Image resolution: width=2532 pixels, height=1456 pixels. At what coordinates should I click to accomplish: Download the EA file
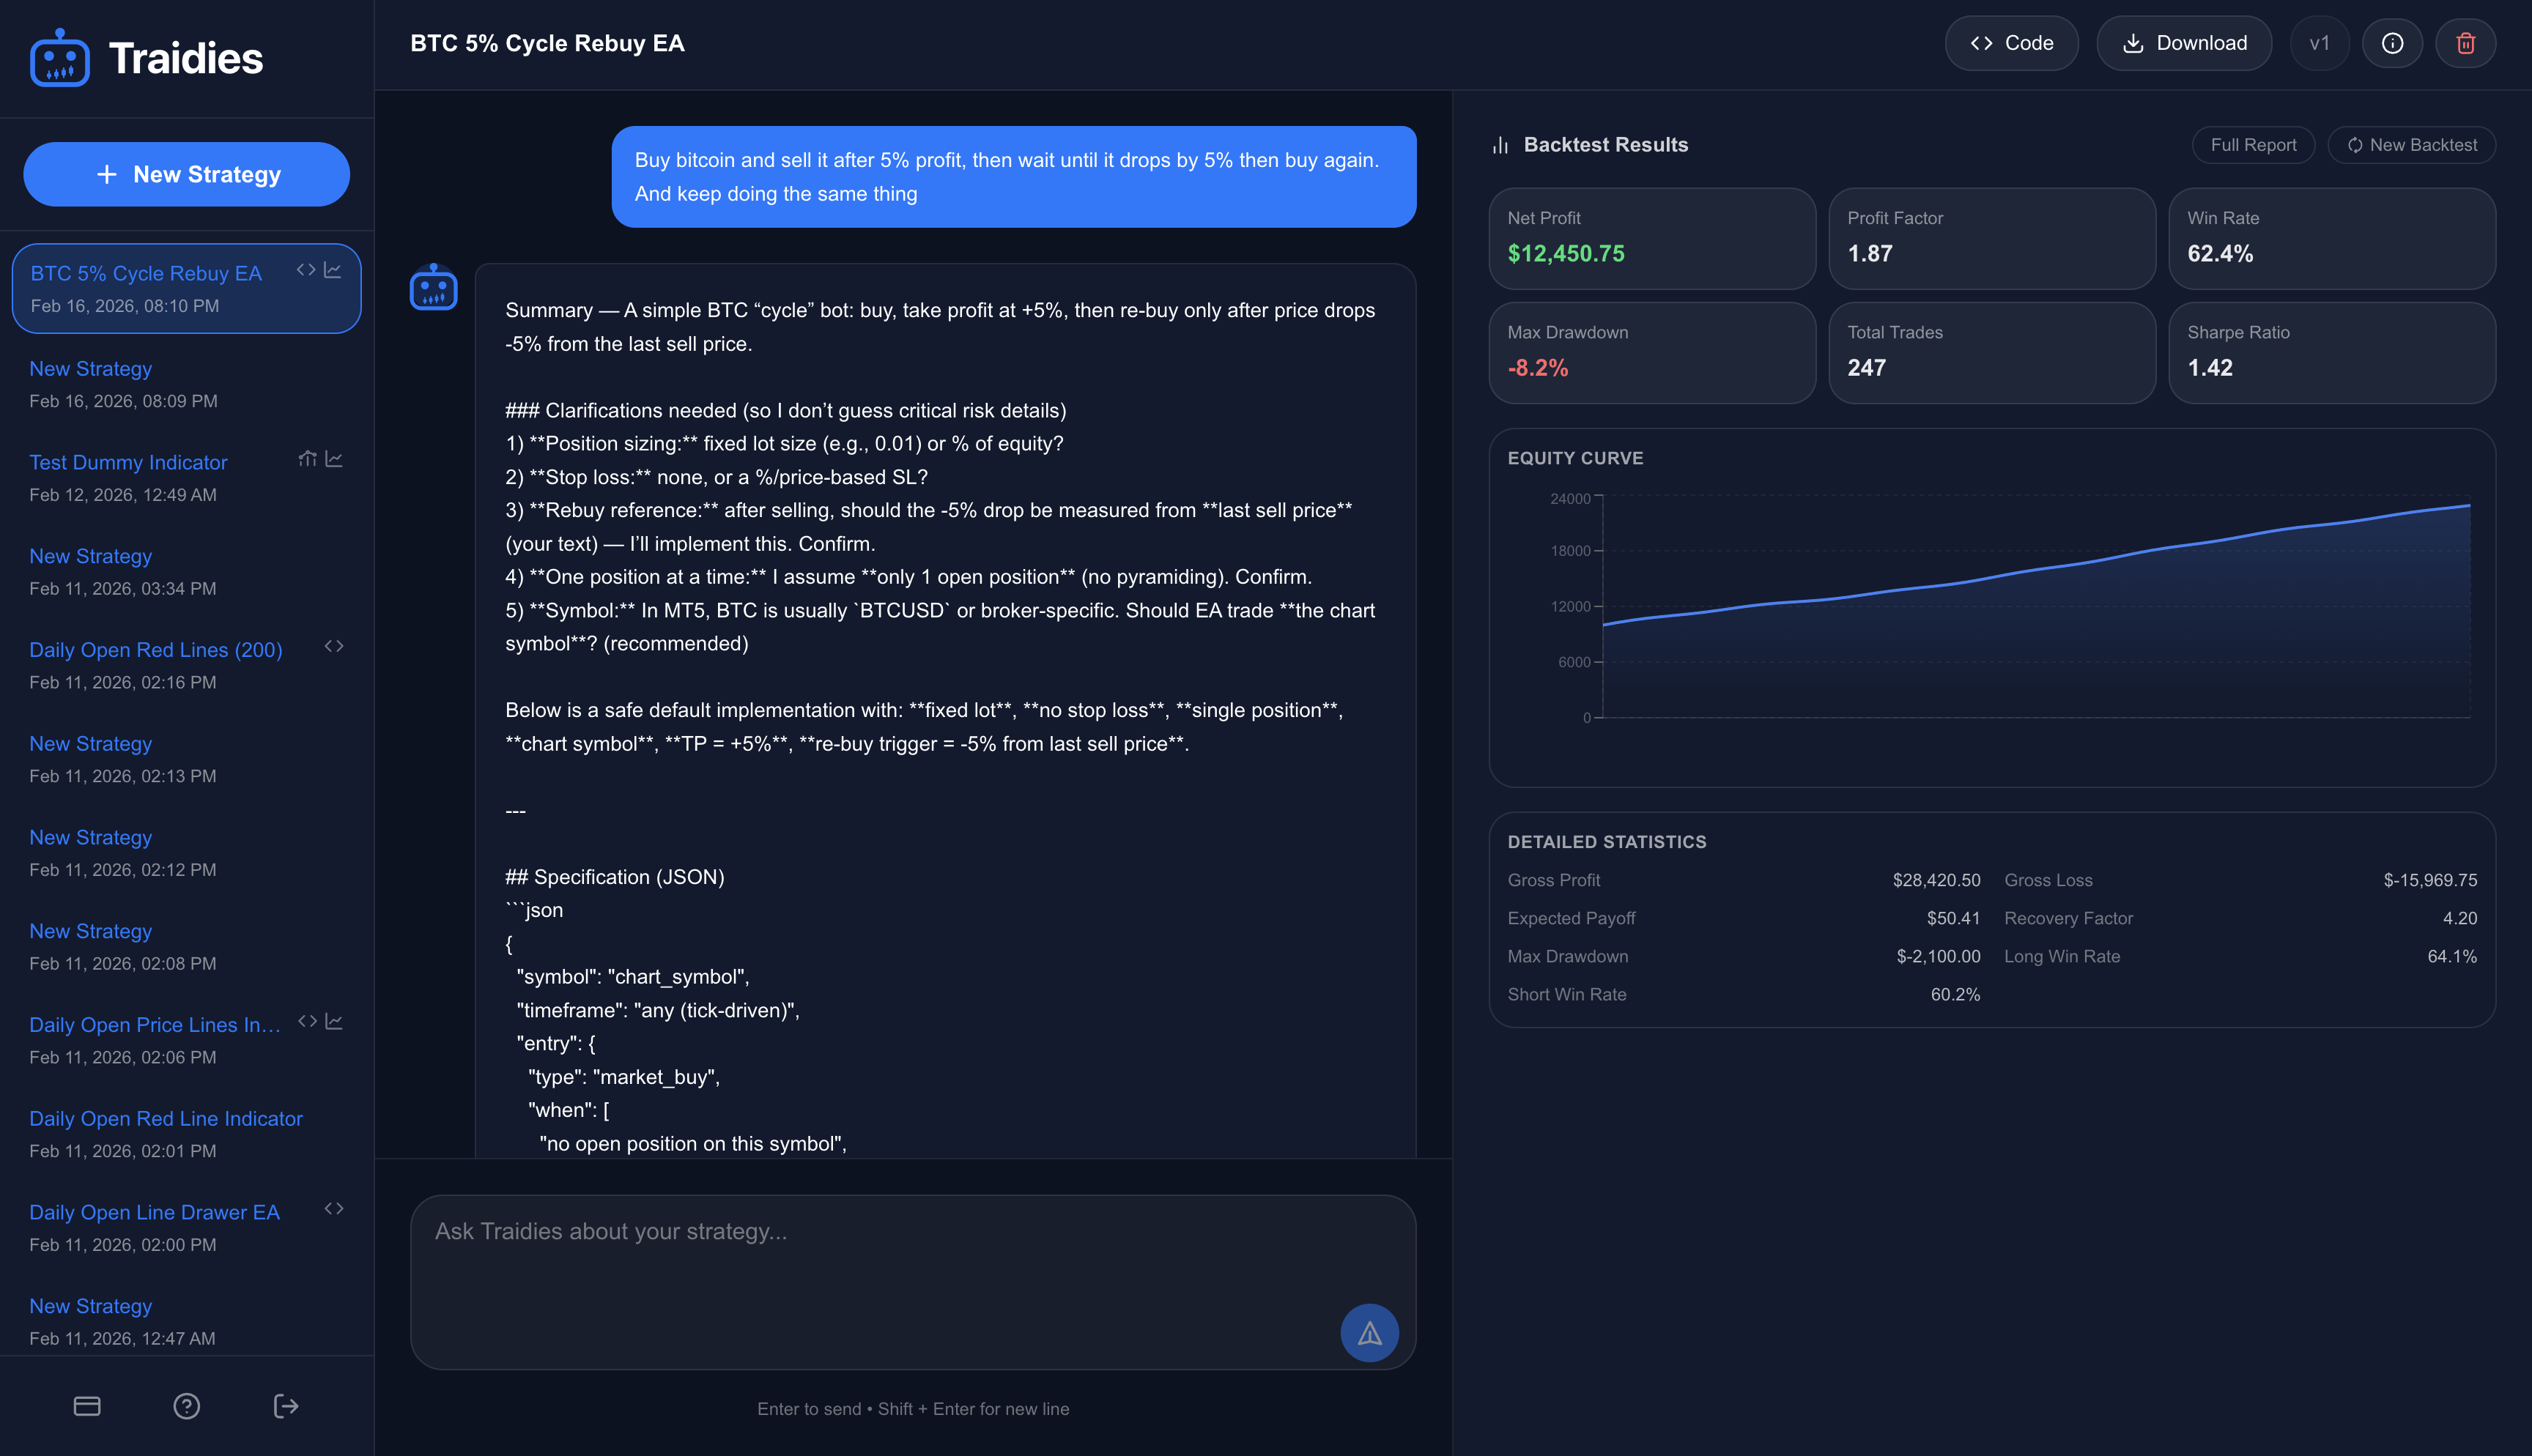click(2184, 43)
